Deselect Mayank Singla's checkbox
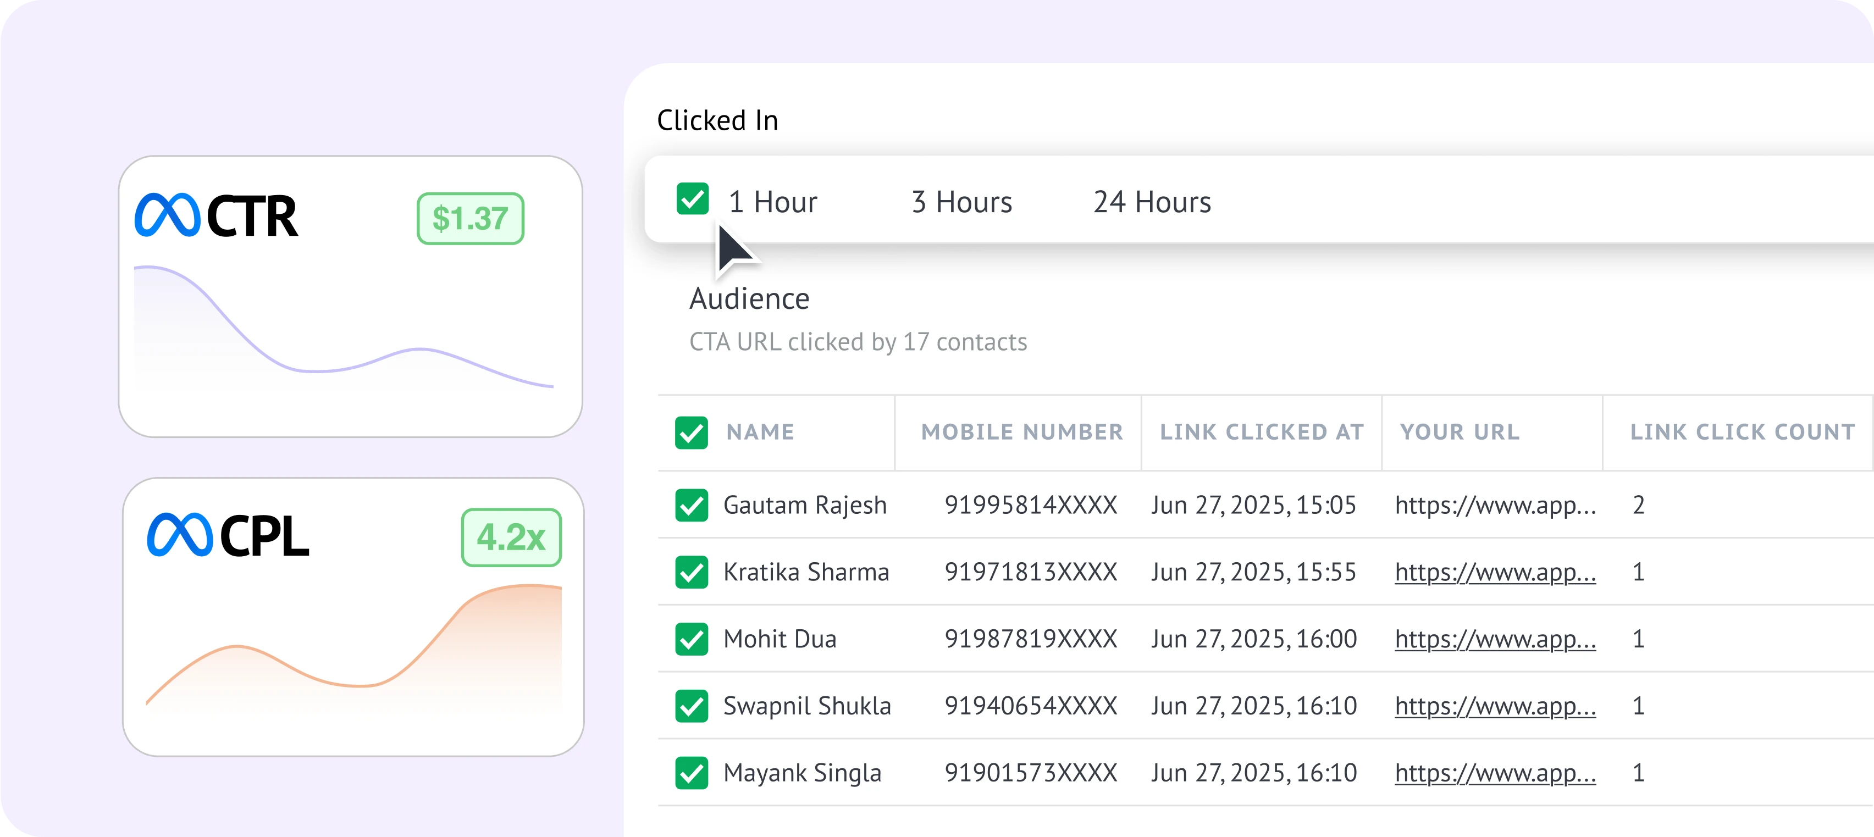 691,773
